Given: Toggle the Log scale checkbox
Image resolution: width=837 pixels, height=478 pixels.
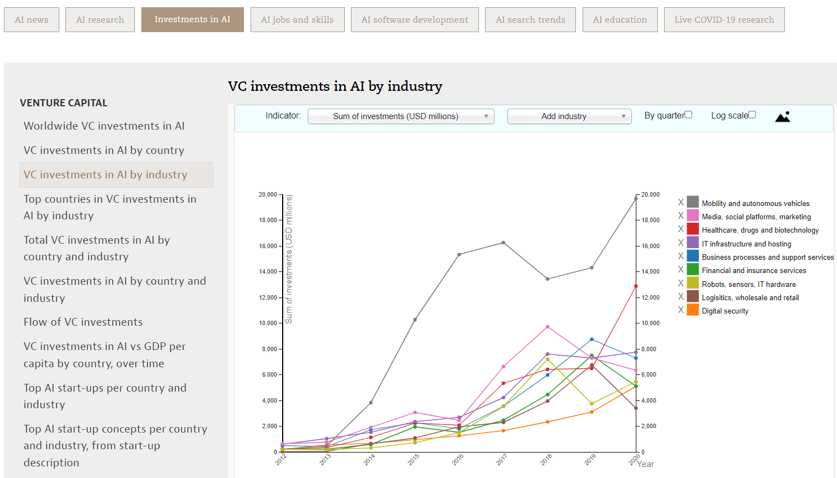Looking at the screenshot, I should (x=752, y=115).
